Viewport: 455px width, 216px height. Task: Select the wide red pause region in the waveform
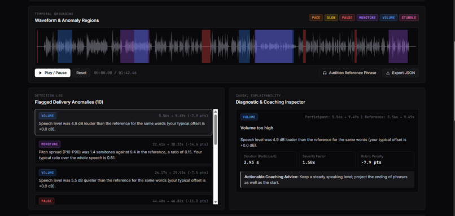(206, 46)
